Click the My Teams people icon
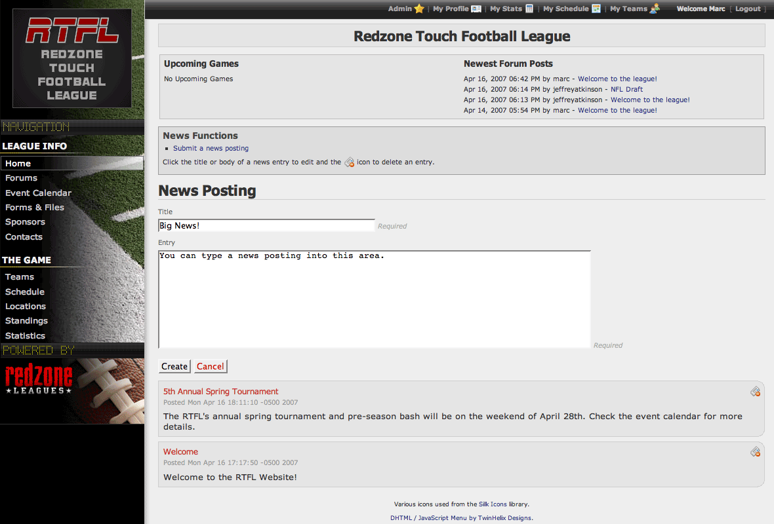This screenshot has height=524, width=774. click(x=655, y=9)
